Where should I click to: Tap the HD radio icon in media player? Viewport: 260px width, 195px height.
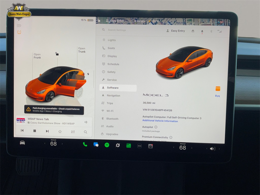86,122
